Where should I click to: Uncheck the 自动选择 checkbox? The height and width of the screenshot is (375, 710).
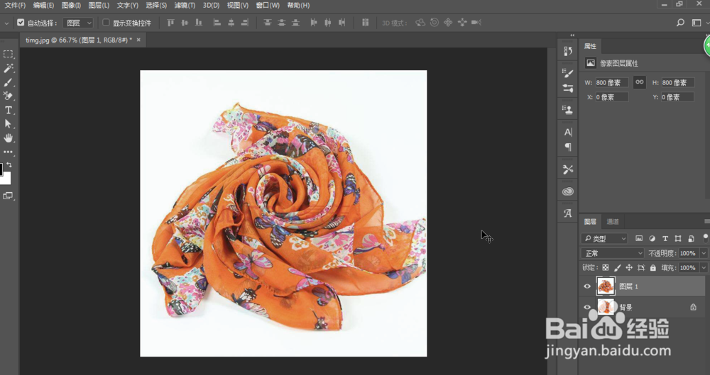point(21,22)
